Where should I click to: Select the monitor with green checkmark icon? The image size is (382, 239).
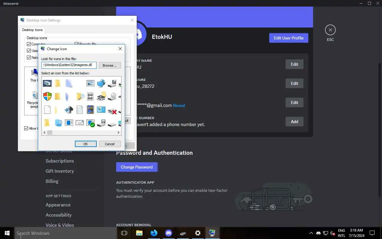90,123
